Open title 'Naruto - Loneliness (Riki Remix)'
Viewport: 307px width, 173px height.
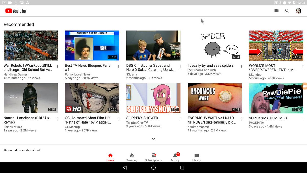click(27, 120)
